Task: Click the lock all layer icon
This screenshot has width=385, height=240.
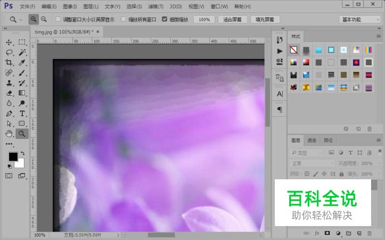Action: coord(341,174)
